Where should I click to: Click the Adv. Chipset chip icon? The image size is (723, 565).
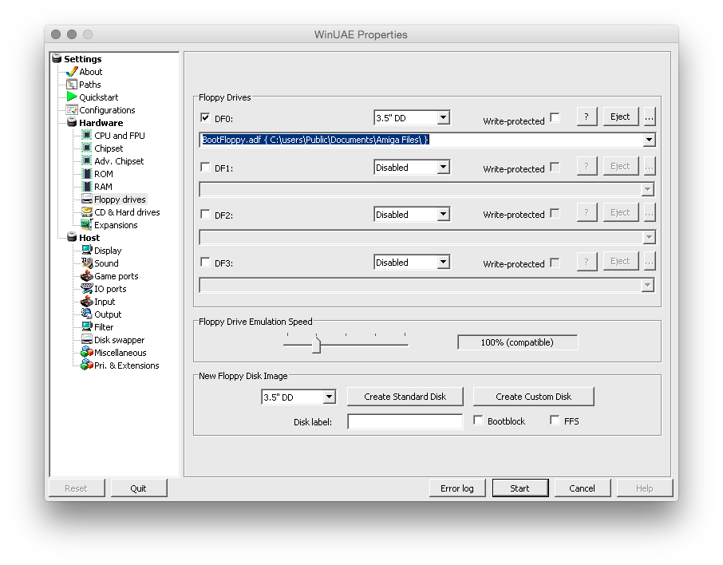pos(86,160)
